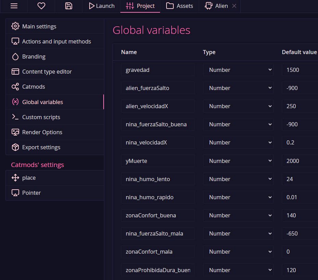The height and width of the screenshot is (280, 318).
Task: Click the heart icon in top bar
Action: tap(41, 6)
